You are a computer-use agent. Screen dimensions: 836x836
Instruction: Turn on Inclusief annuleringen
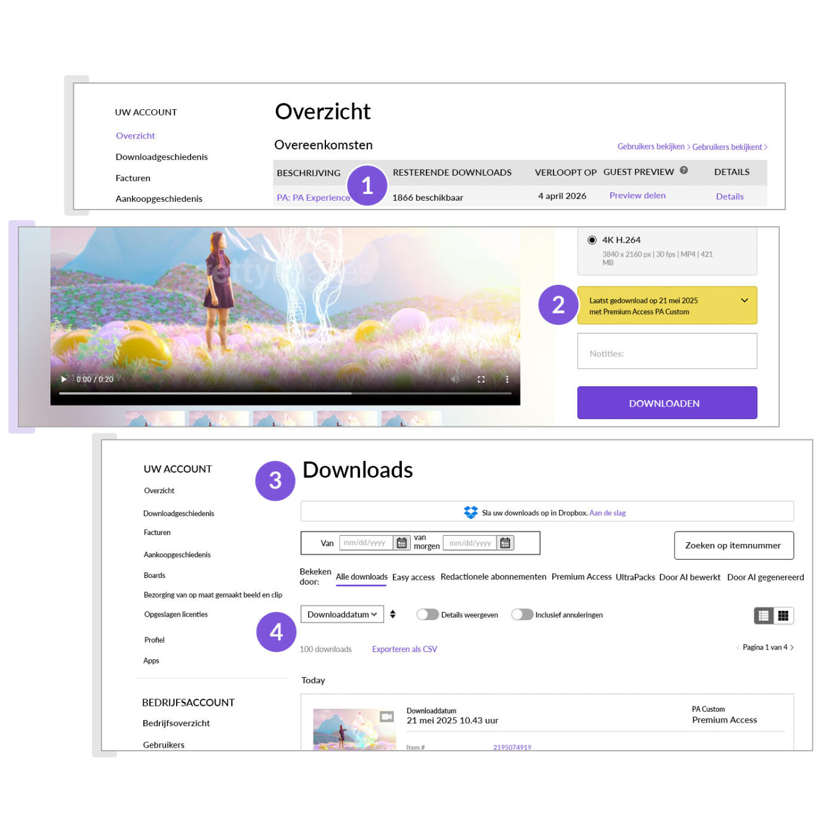tap(522, 614)
